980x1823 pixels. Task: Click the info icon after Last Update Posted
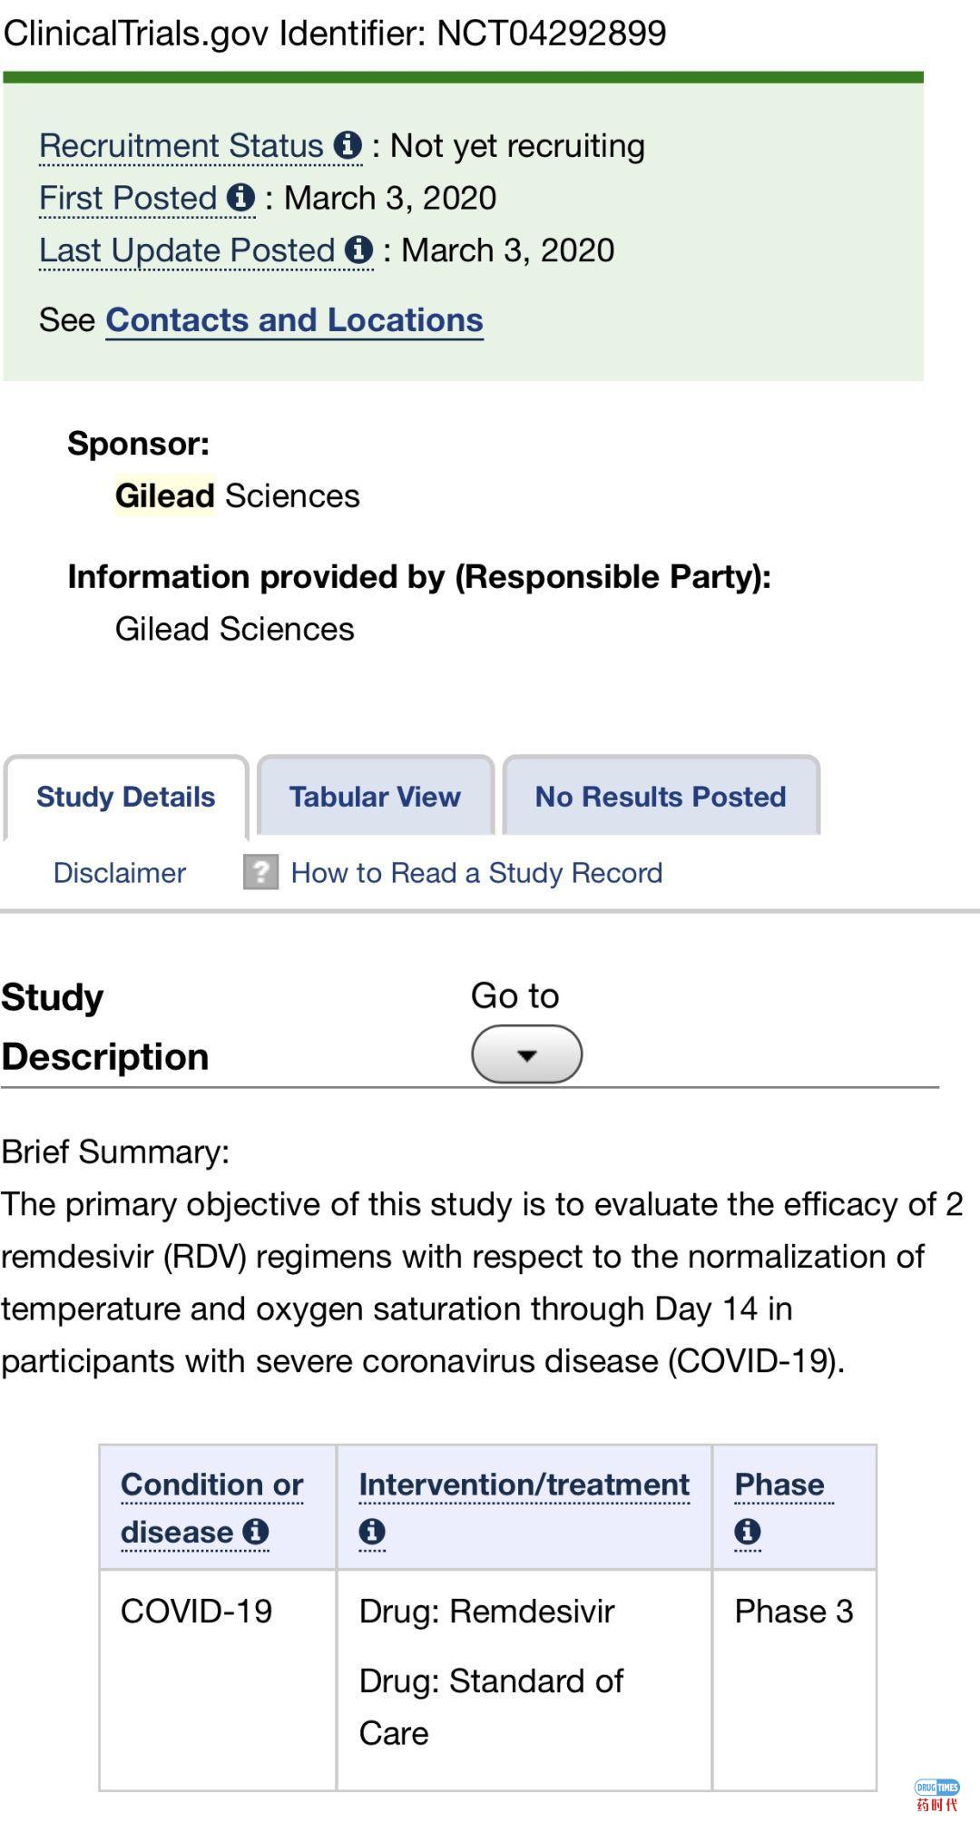[x=359, y=250]
